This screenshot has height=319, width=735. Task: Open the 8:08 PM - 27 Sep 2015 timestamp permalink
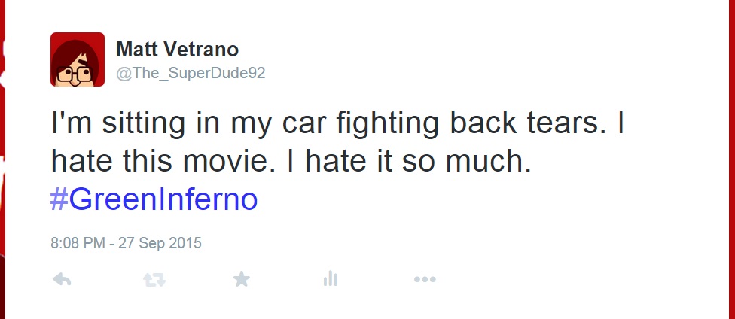[126, 243]
